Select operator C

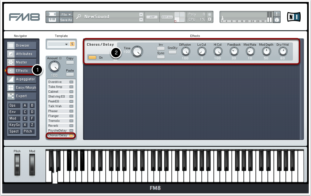[25, 112]
